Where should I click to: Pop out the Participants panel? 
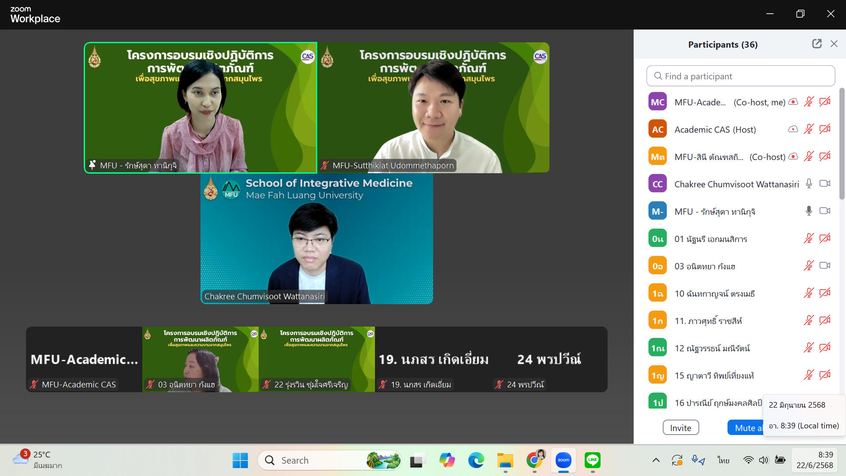tap(817, 44)
